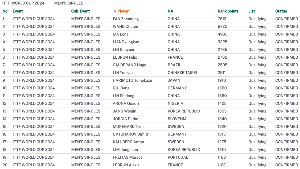Viewport: 300px width, 169px height.
Task: Click player CALDERANO Hugo
Action: click(x=129, y=65)
